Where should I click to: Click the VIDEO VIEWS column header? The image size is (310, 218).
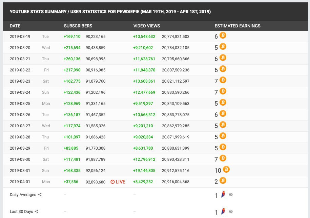pyautogui.click(x=147, y=26)
